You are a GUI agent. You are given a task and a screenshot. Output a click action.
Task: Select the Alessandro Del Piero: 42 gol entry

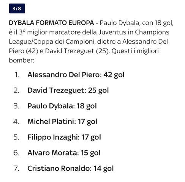tap(76, 75)
